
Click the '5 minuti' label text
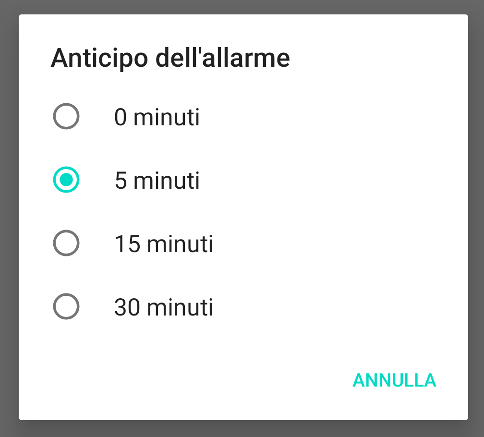click(x=157, y=181)
